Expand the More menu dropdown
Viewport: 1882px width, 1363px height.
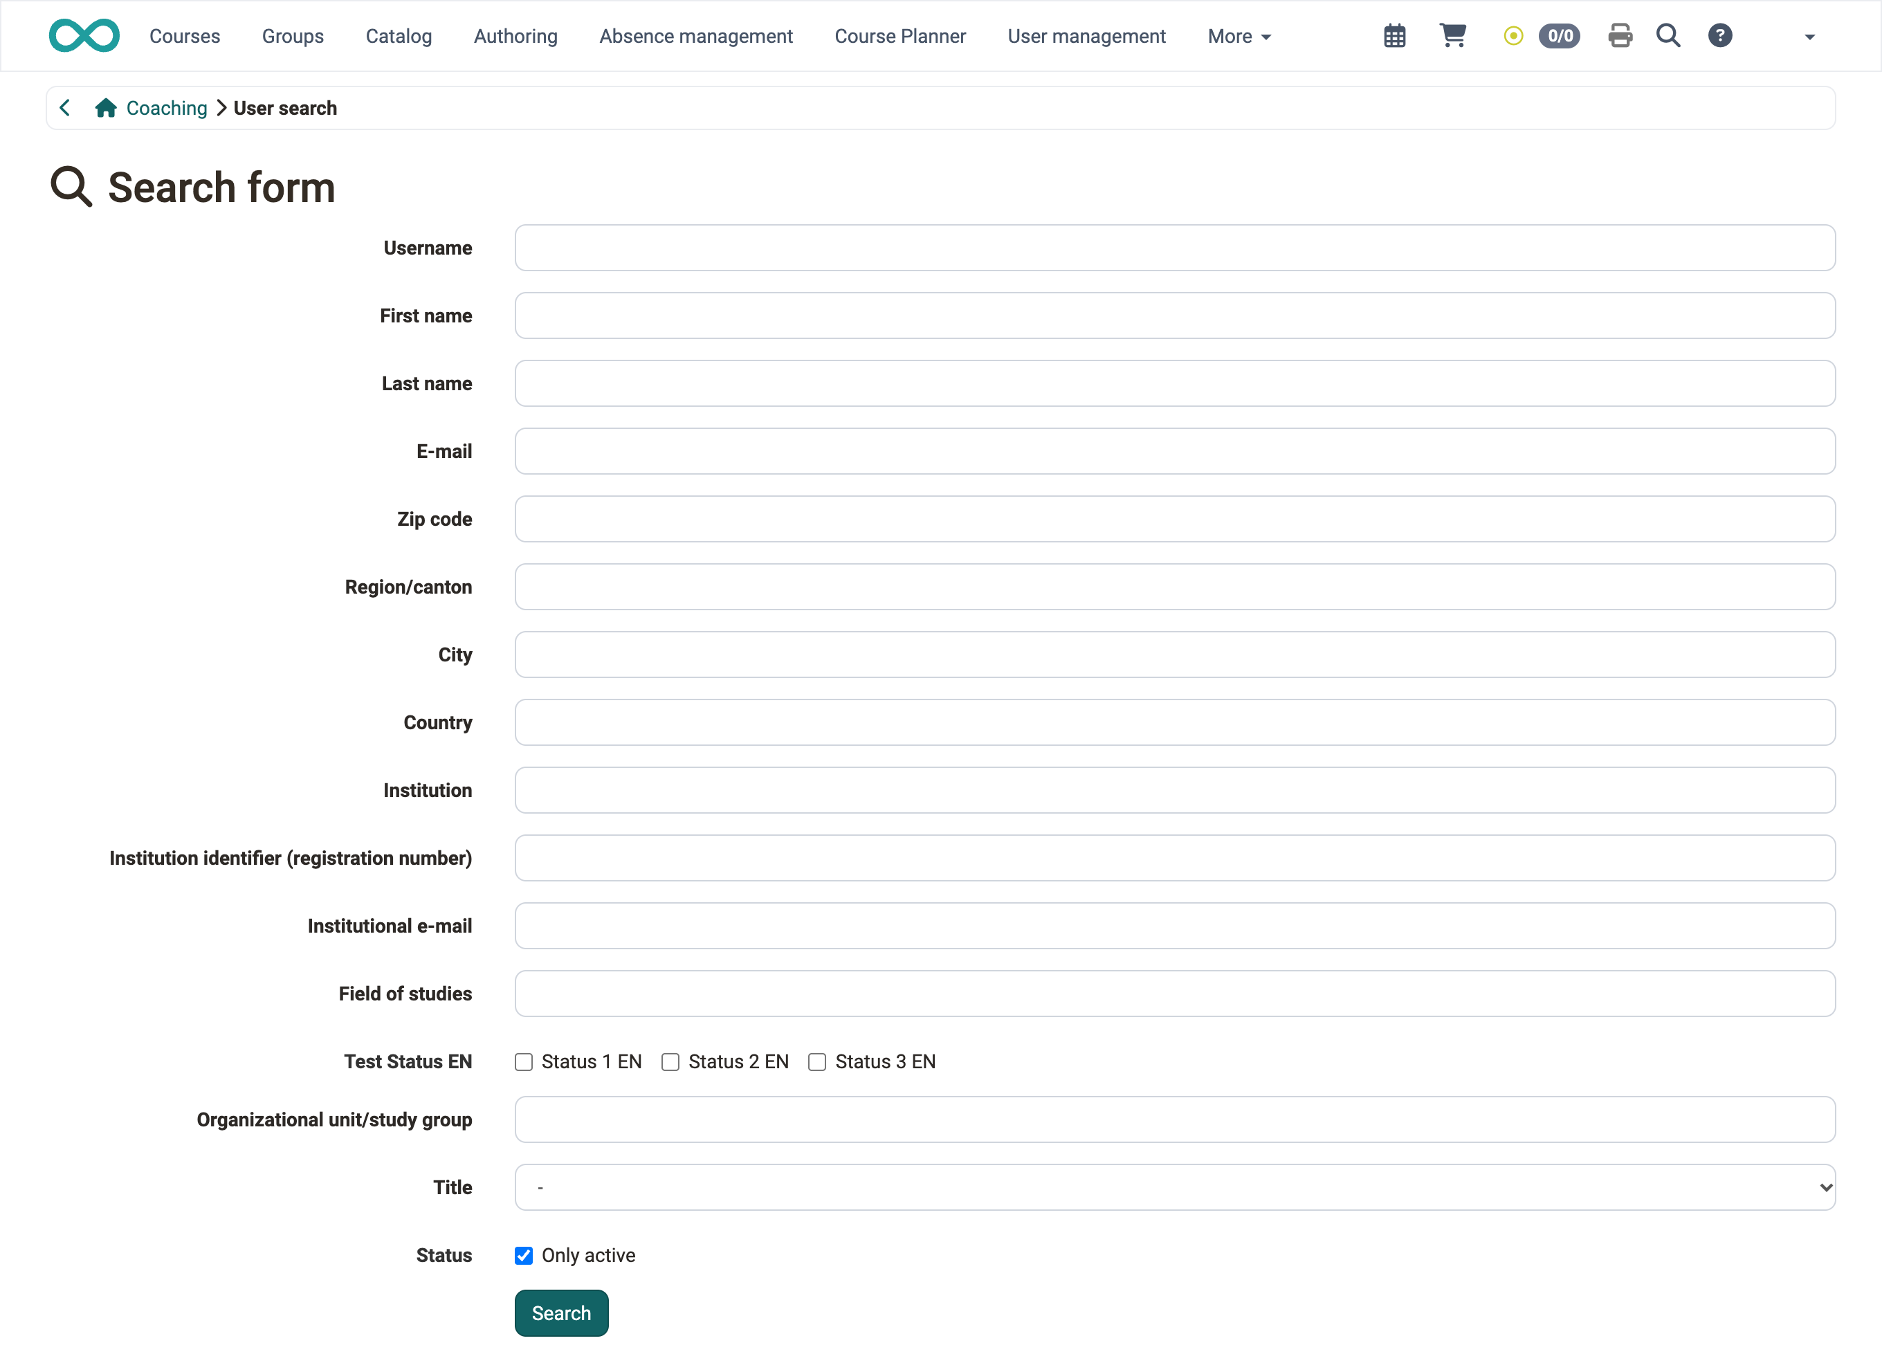point(1239,37)
